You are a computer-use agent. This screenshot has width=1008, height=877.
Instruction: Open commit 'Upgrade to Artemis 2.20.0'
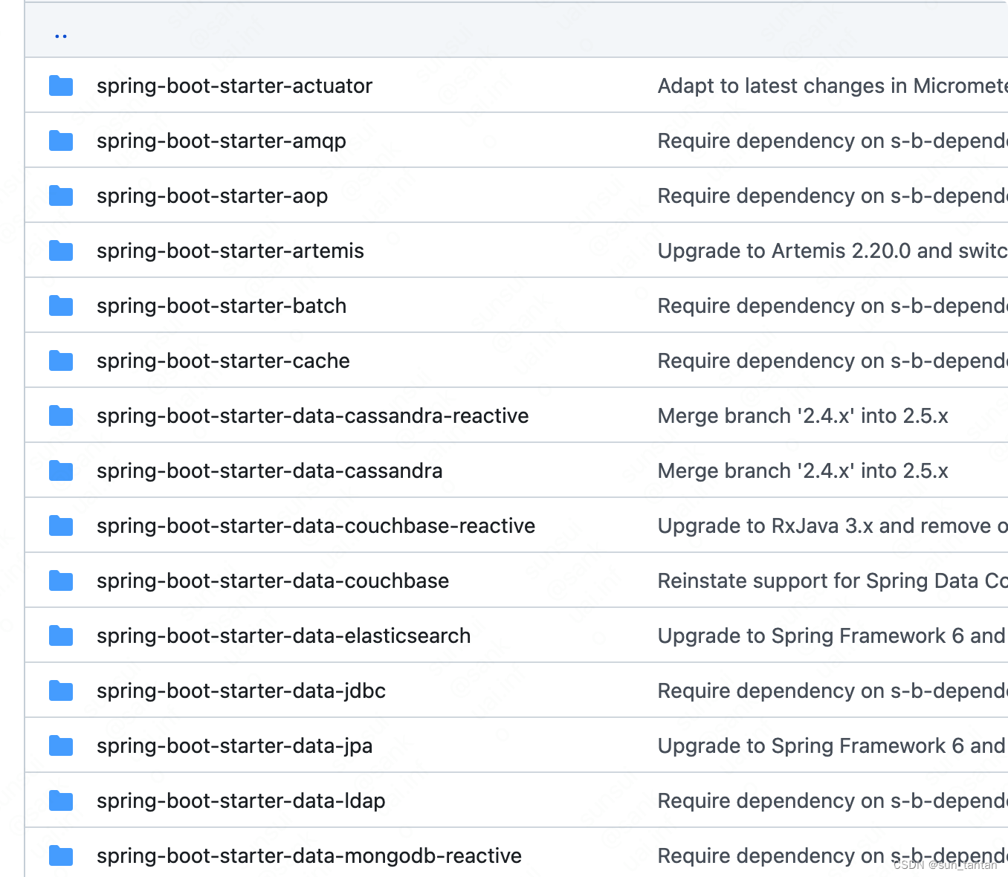[833, 251]
